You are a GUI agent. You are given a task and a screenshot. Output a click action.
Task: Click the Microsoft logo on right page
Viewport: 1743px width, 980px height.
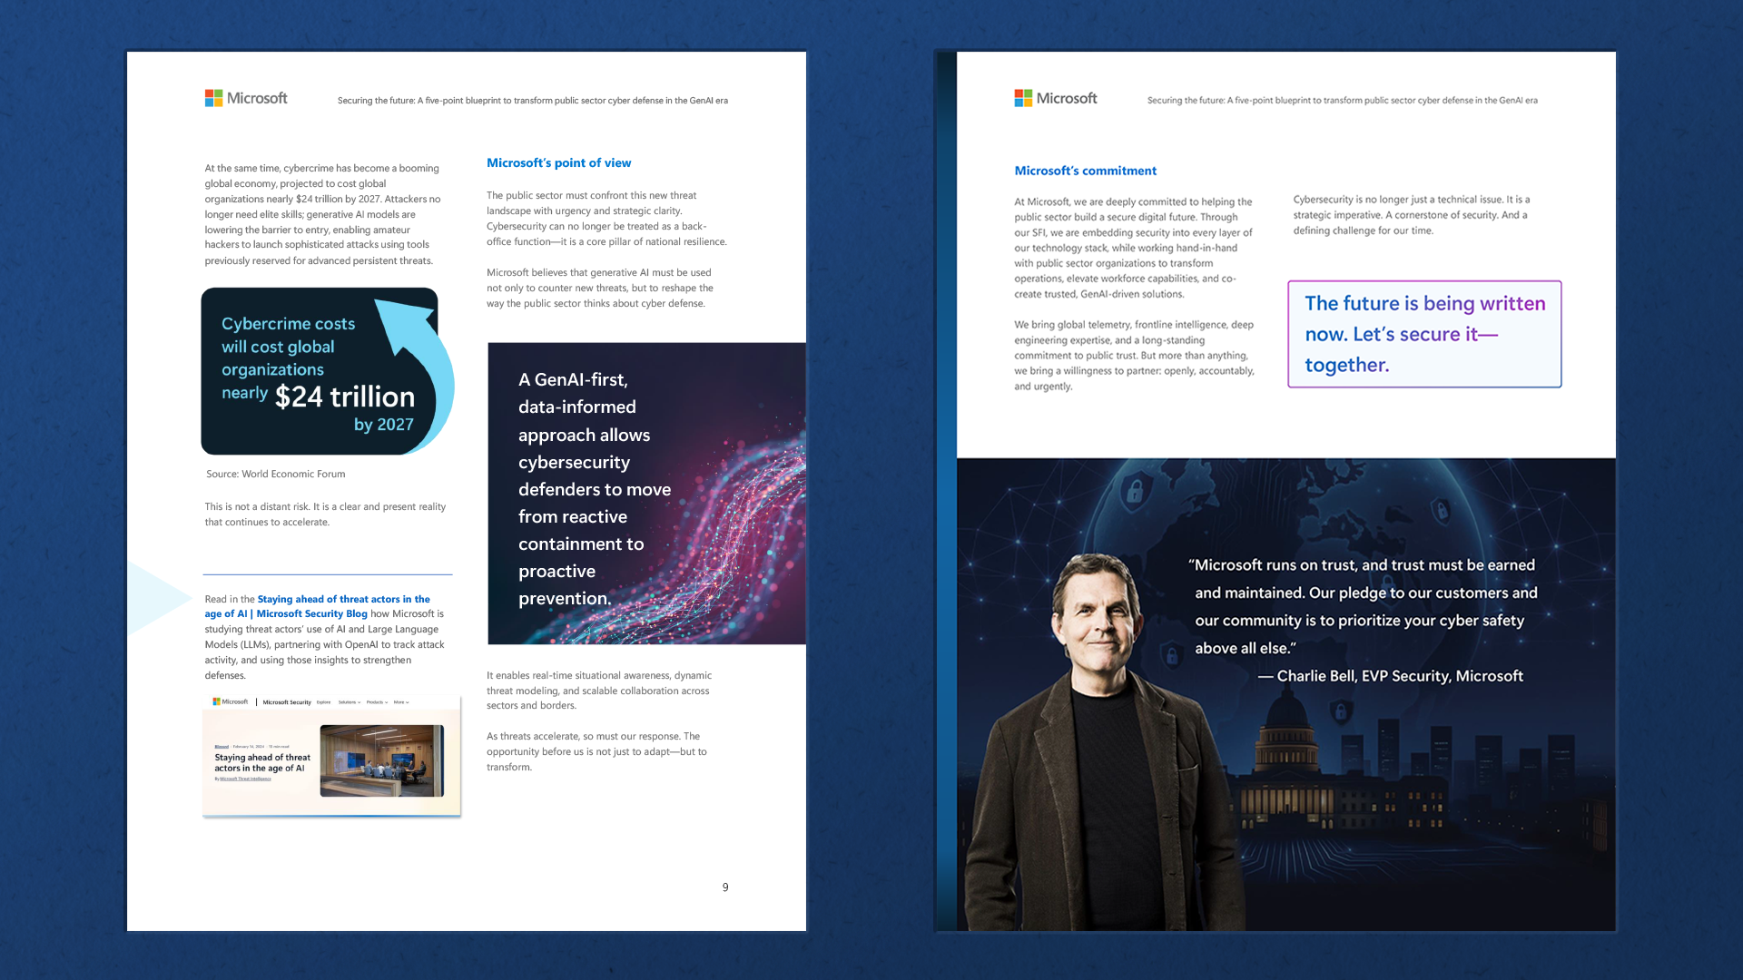(1055, 98)
